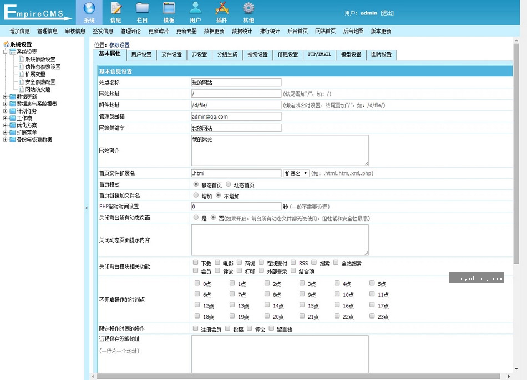The image size is (527, 380).
Task: Collapse the left sidebar with arrow handle
Action: tap(87, 208)
